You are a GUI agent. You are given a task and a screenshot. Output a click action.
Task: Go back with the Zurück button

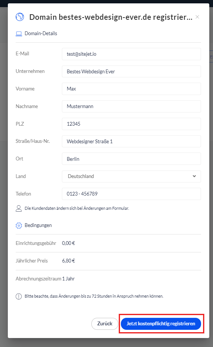point(105,324)
